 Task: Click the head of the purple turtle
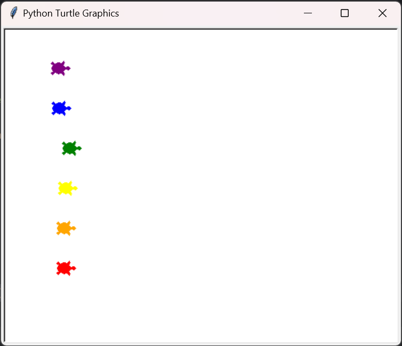click(68, 68)
